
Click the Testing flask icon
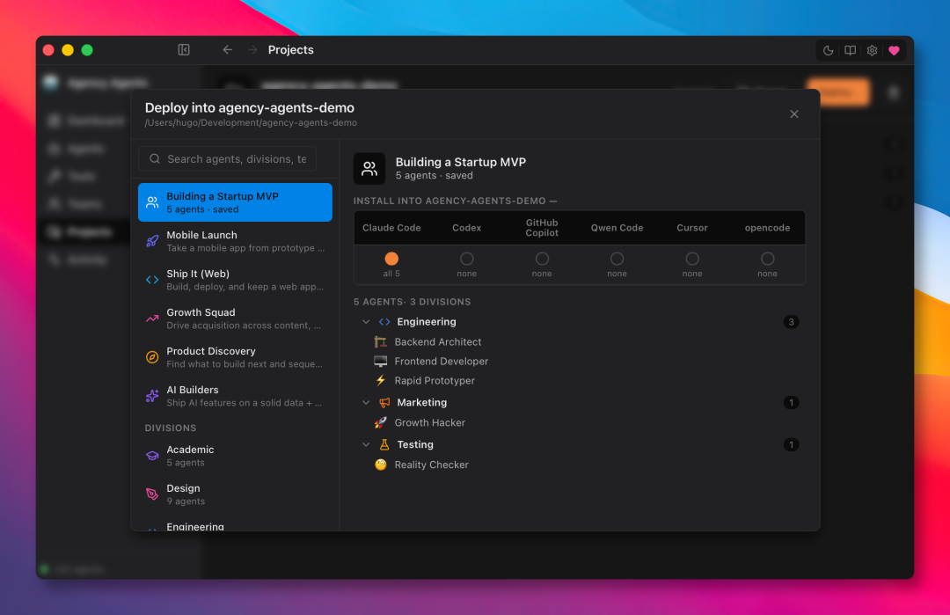pyautogui.click(x=384, y=444)
